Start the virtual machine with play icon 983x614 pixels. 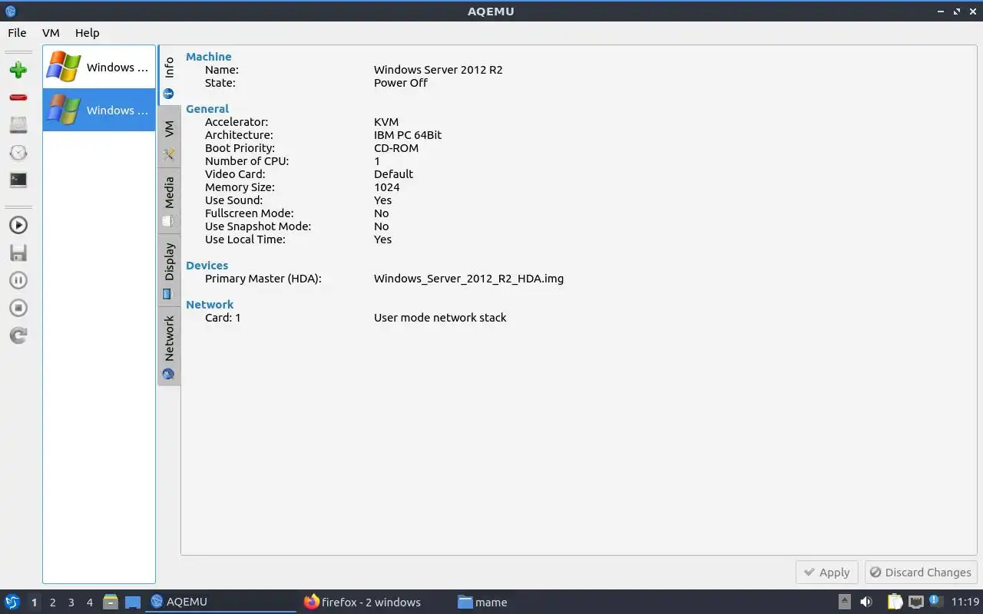point(18,225)
